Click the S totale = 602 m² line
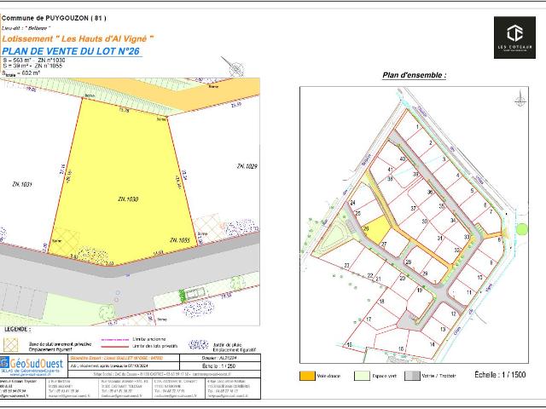This screenshot has height=409, width=546. (20, 73)
